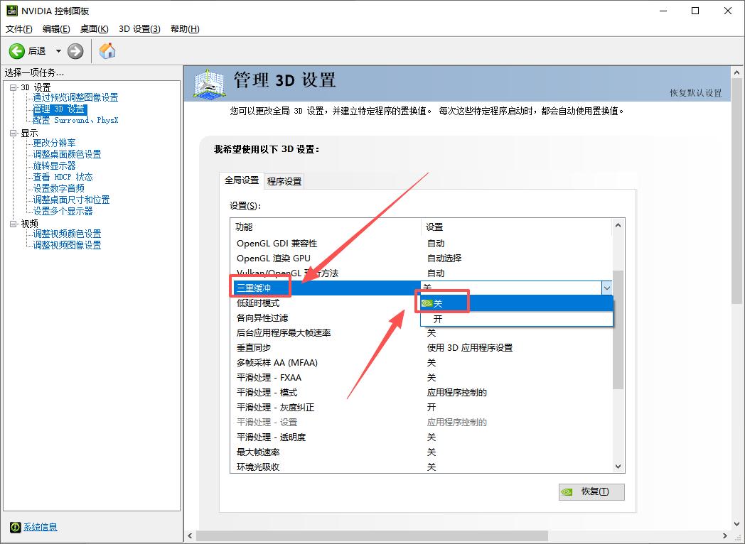Click the horizontal scrollbar left arrow
Image resolution: width=745 pixels, height=544 pixels.
tap(190, 535)
